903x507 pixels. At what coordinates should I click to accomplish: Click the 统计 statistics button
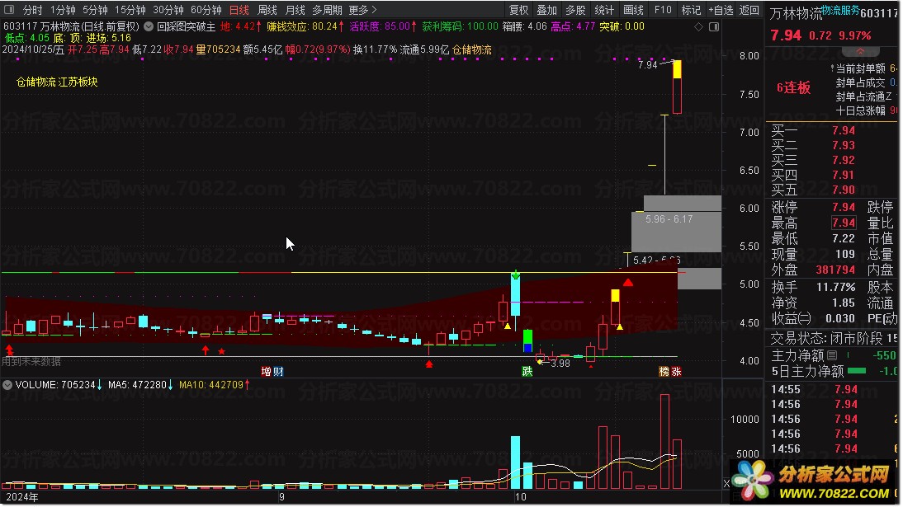pyautogui.click(x=604, y=10)
